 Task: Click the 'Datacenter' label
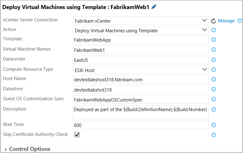point(14,59)
